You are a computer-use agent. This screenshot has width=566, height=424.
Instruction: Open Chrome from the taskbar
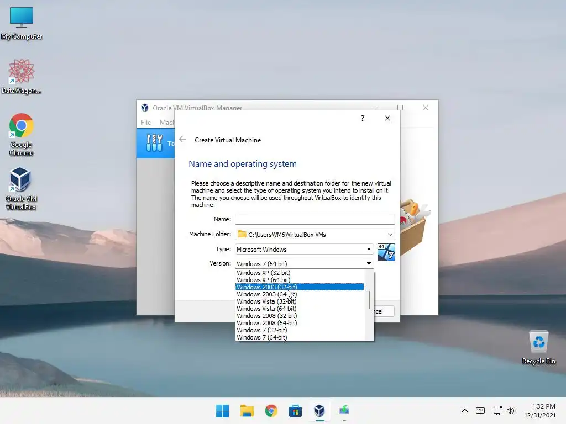click(x=271, y=411)
